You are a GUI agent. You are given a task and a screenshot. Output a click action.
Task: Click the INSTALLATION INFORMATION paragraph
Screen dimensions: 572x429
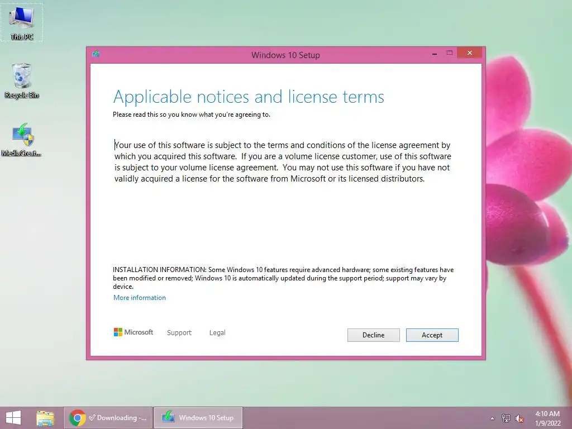[283, 278]
